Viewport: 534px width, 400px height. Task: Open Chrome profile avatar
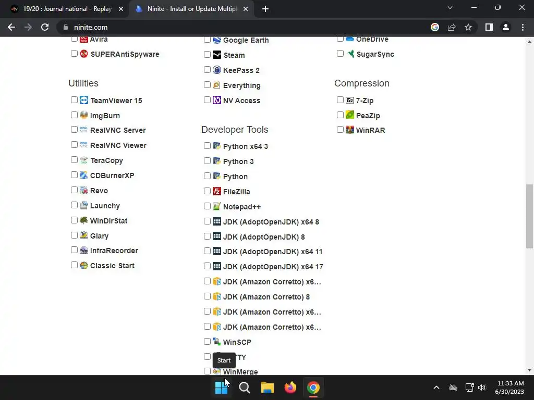pos(506,27)
